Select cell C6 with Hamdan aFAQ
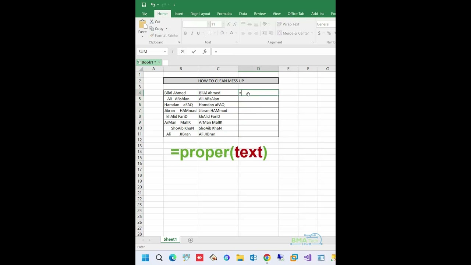This screenshot has height=265, width=471. coord(218,105)
